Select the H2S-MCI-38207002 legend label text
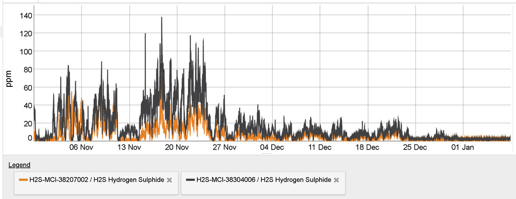 (x=96, y=180)
